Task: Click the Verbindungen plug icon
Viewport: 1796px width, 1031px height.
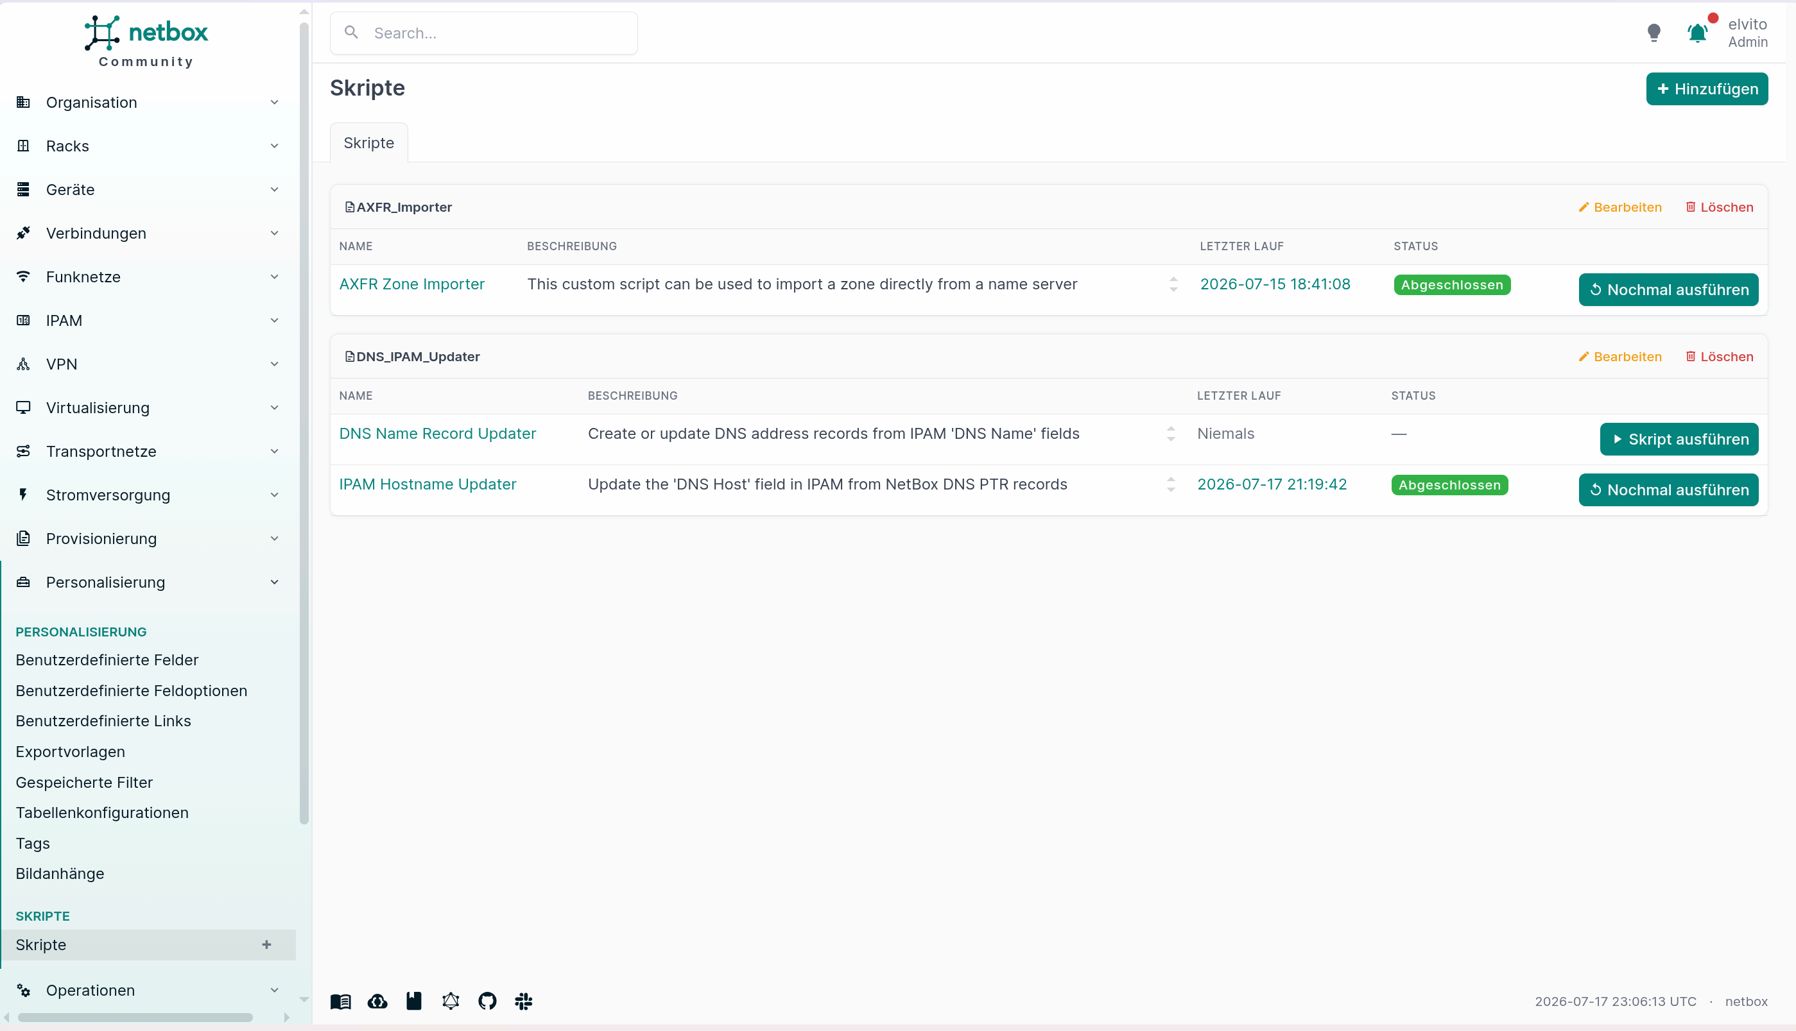Action: [x=23, y=233]
